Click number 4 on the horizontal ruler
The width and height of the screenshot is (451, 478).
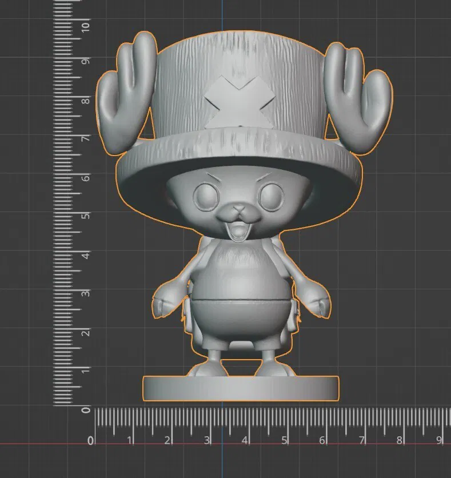coord(245,440)
